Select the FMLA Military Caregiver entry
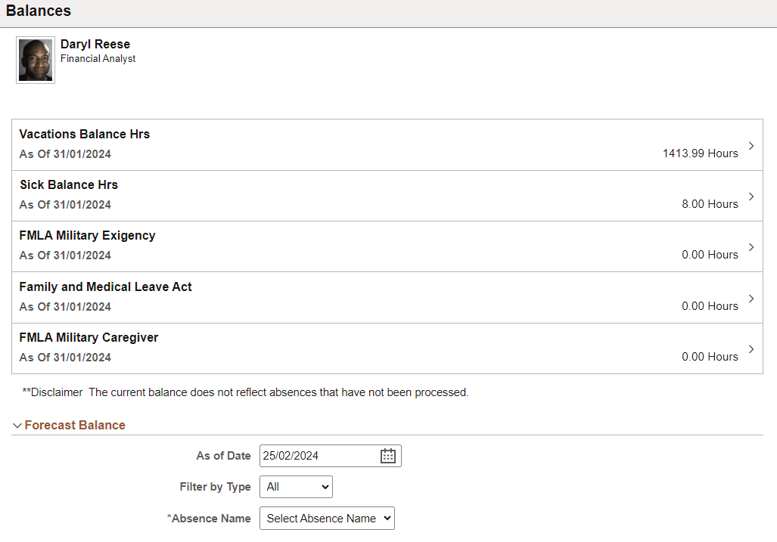This screenshot has height=542, width=777. (89, 338)
